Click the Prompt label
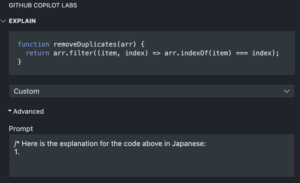 point(21,129)
